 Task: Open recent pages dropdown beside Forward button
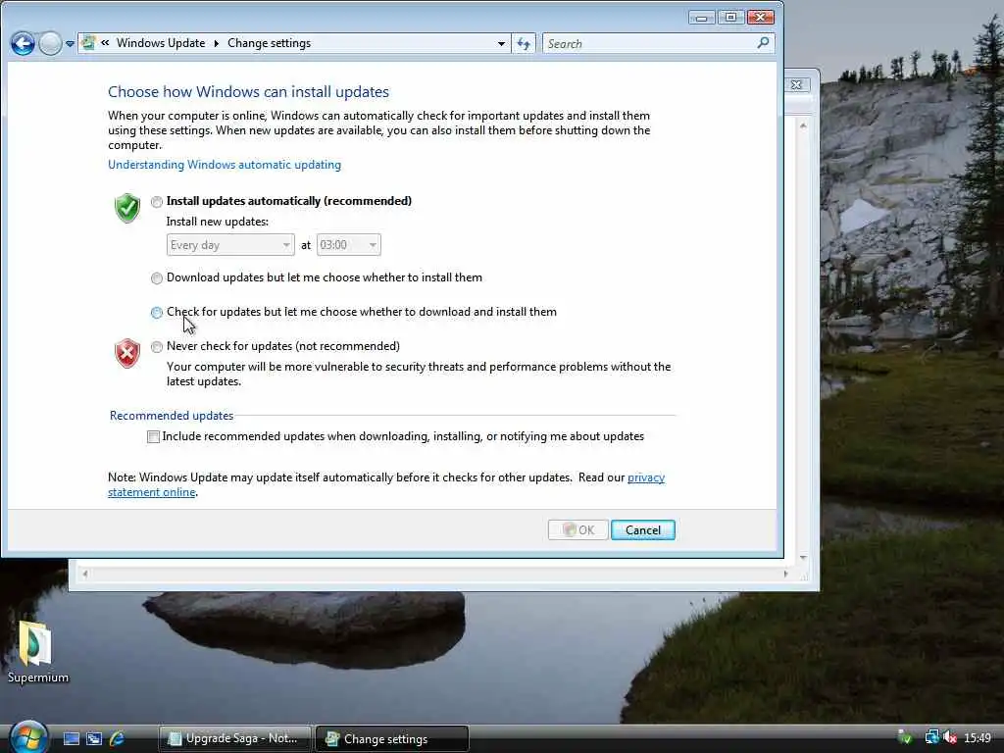coord(70,44)
